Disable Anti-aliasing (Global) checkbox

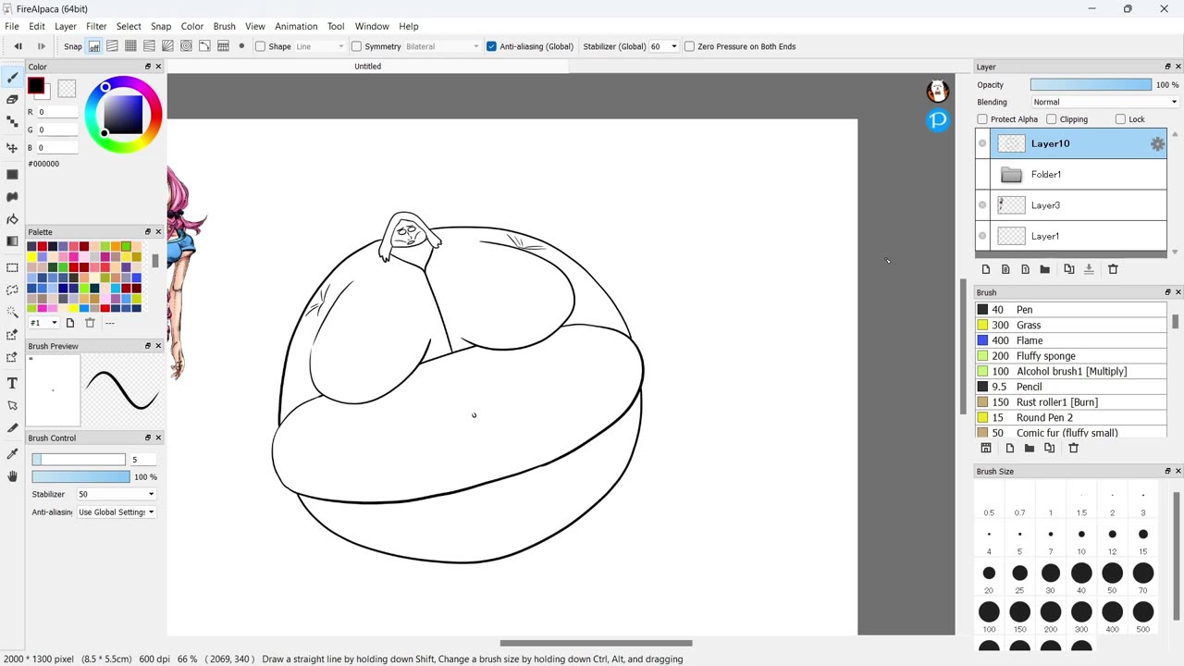(x=491, y=46)
